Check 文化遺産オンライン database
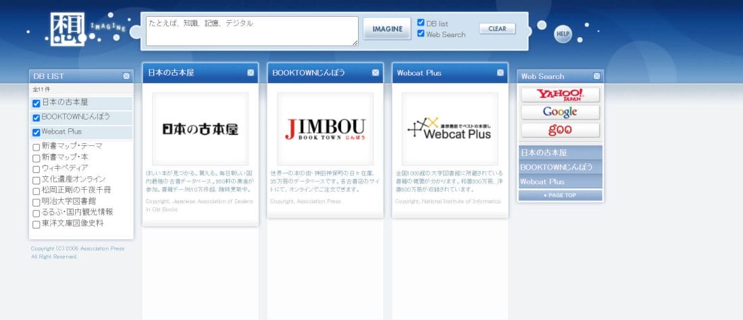The width and height of the screenshot is (743, 320). click(36, 180)
